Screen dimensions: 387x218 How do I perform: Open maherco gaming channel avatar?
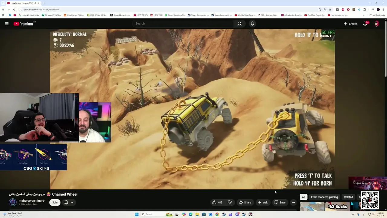(x=13, y=202)
